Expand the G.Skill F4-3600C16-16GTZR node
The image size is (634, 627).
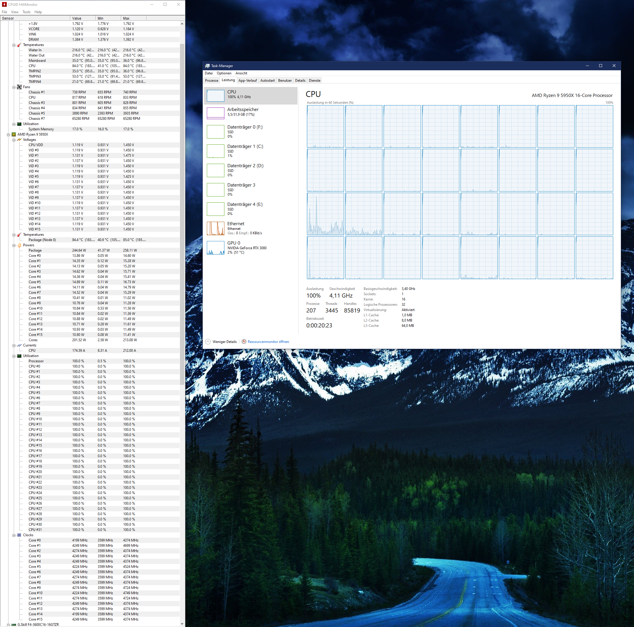[x=8, y=625]
